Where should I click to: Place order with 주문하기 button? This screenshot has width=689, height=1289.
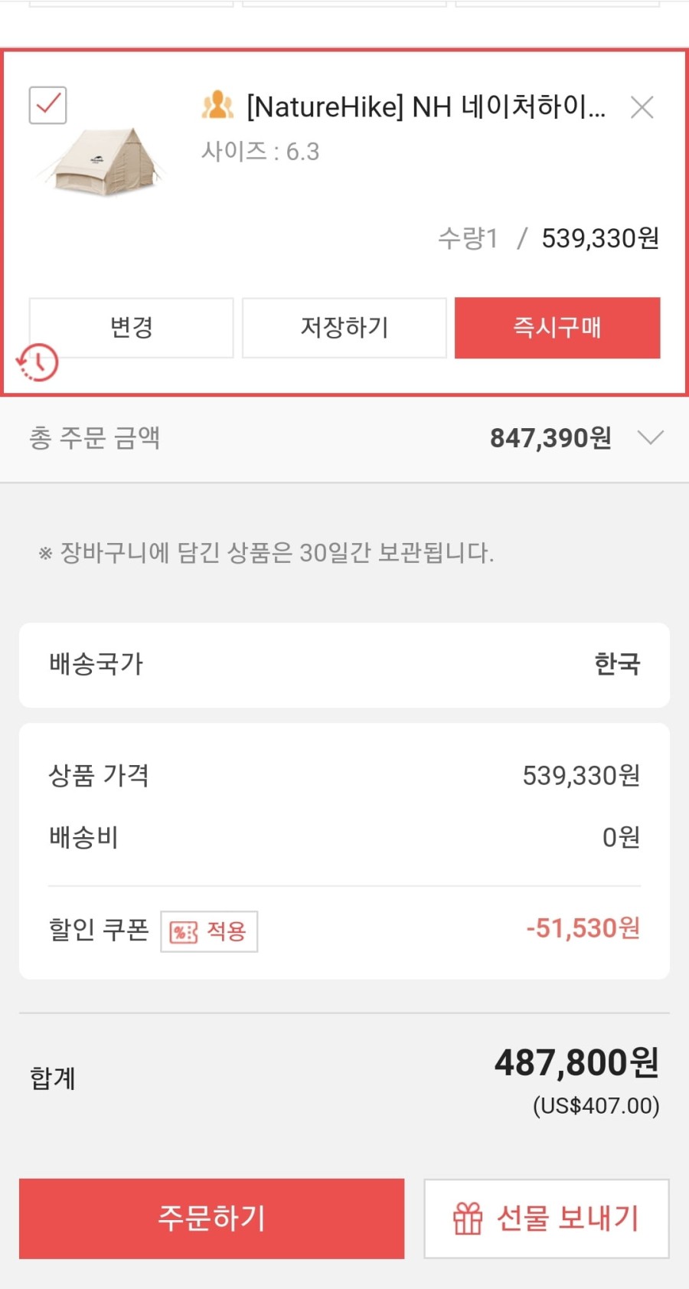click(211, 1219)
